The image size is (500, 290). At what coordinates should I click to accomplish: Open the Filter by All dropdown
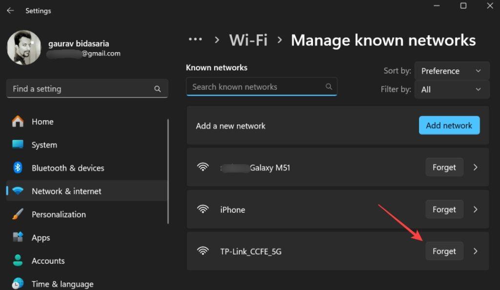452,89
